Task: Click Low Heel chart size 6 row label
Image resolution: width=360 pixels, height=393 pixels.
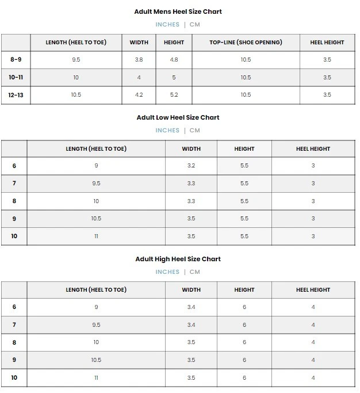Action: pos(14,166)
